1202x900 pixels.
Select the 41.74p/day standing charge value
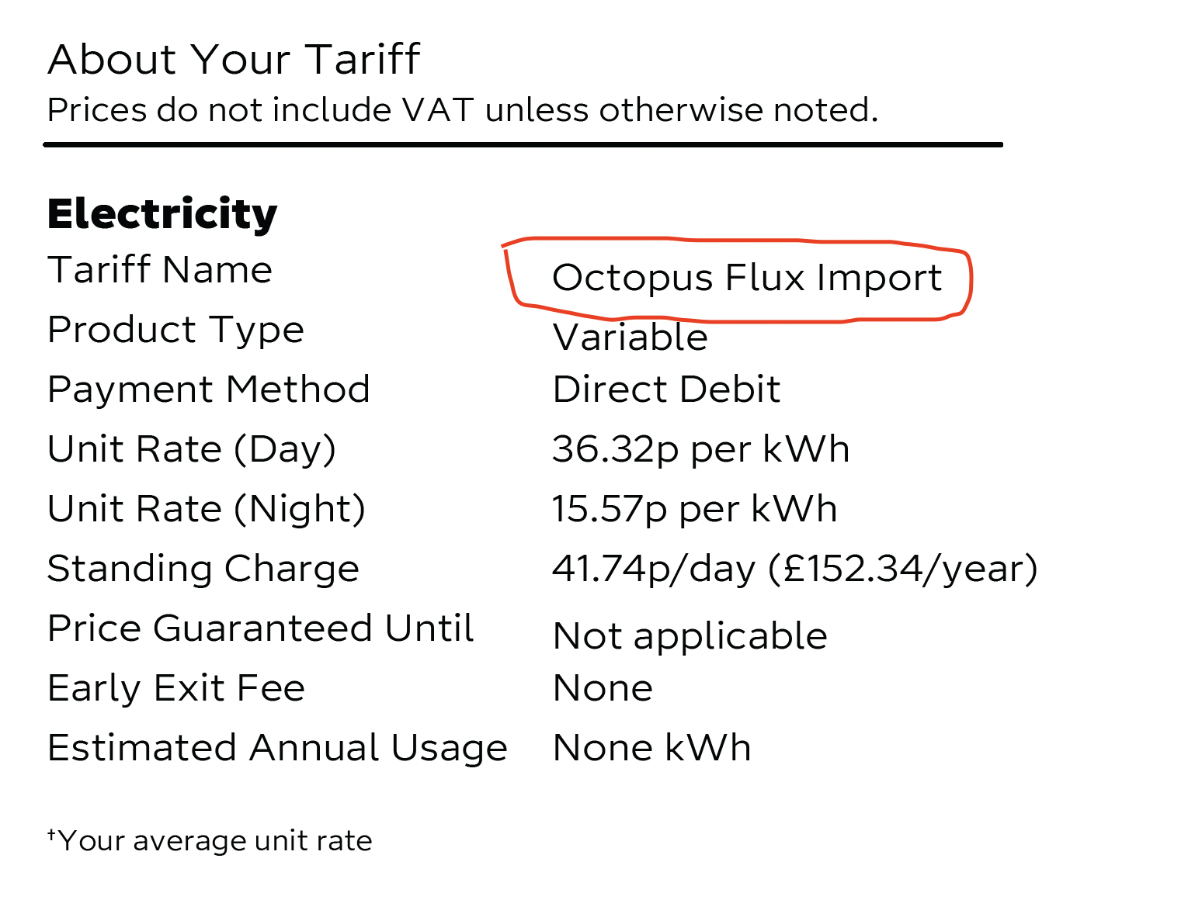tap(795, 569)
